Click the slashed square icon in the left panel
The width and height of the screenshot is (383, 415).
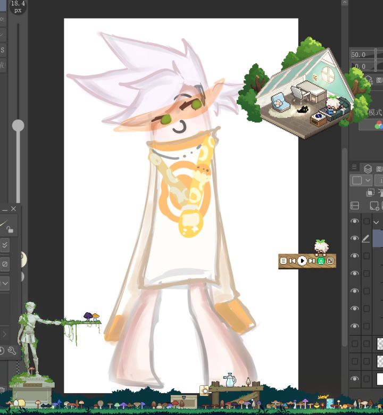pyautogui.click(x=5, y=264)
